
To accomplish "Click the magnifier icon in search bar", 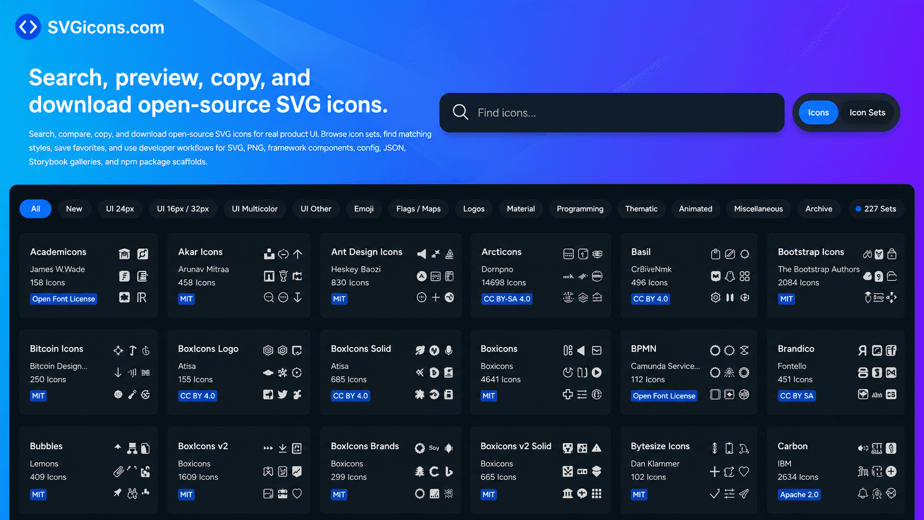I will point(460,112).
